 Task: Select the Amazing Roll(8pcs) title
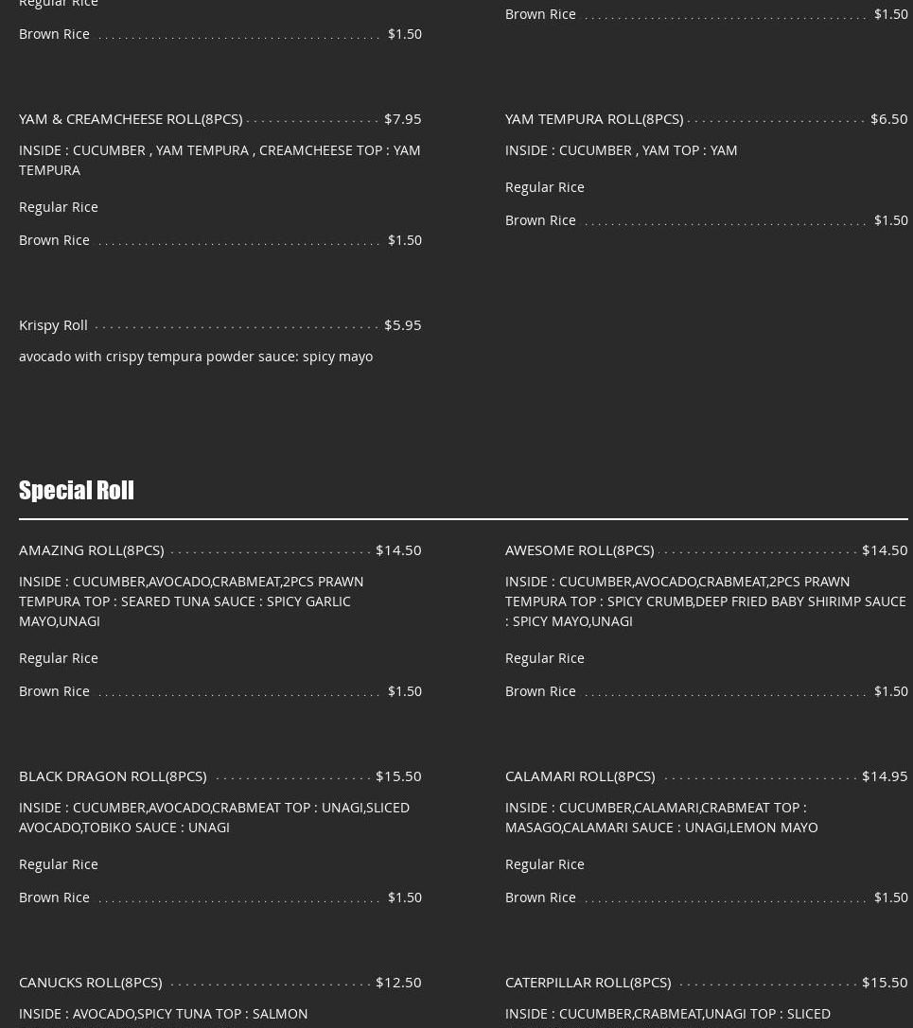pos(92,549)
